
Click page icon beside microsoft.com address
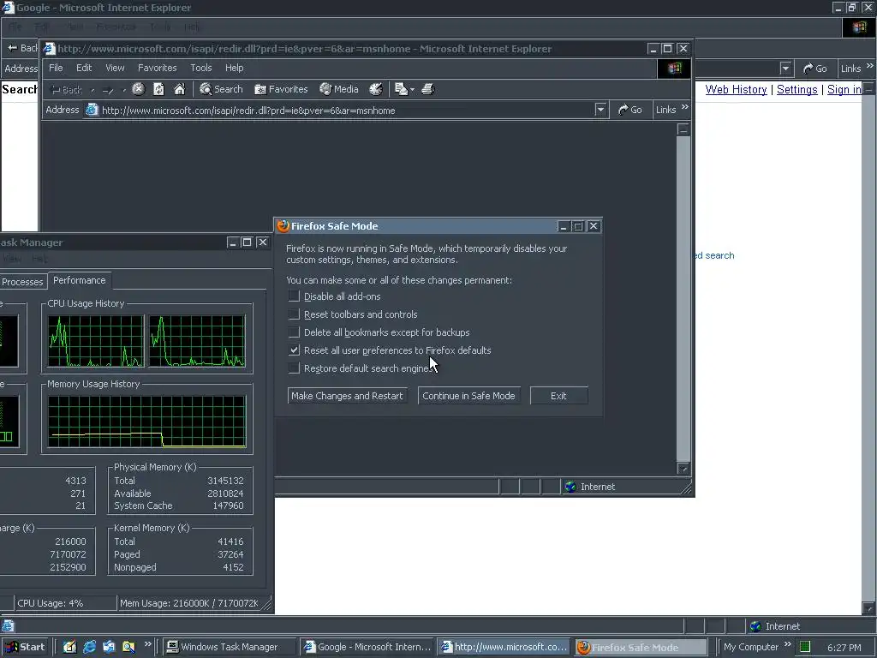point(92,110)
